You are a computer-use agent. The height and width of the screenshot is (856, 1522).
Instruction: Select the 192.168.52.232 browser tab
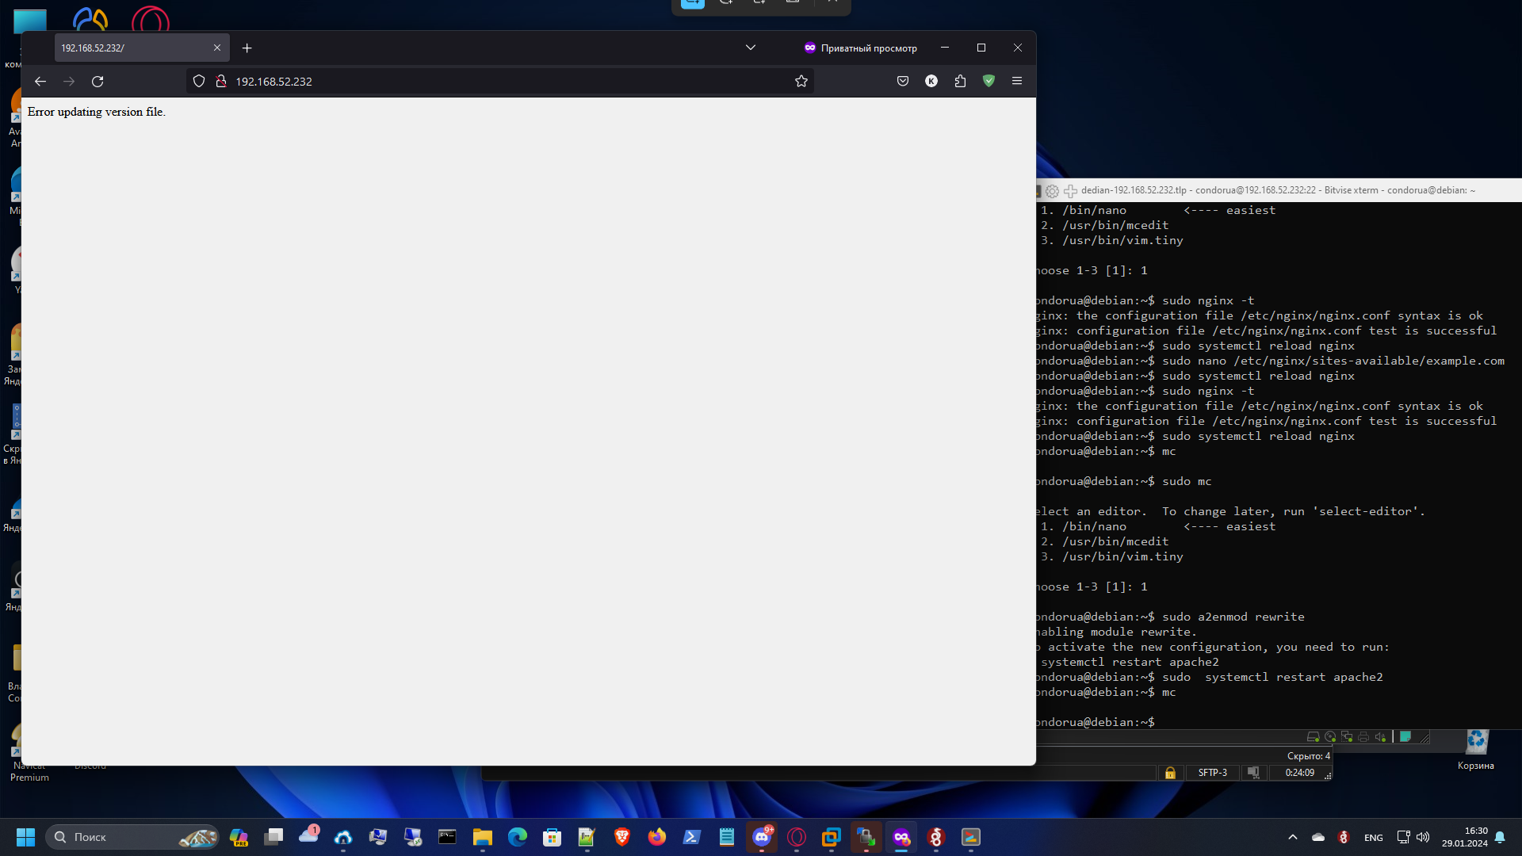[x=127, y=48]
